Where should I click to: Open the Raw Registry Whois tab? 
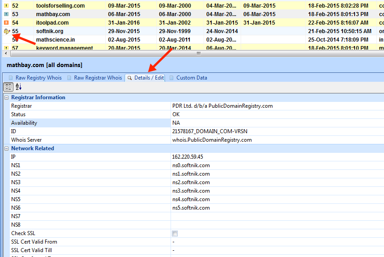(35, 78)
